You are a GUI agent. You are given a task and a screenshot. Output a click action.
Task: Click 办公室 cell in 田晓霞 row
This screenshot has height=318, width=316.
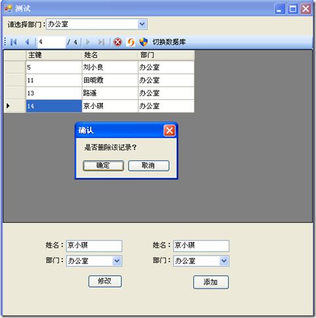166,80
